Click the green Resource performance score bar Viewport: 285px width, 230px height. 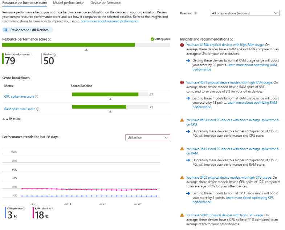69,45
